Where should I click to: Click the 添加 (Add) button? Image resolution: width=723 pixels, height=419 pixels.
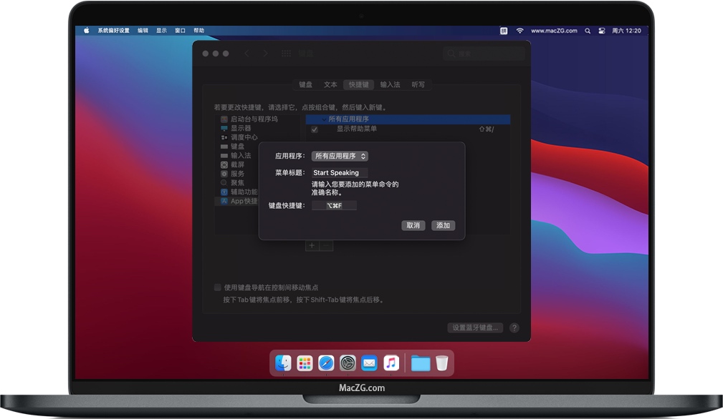pos(443,225)
